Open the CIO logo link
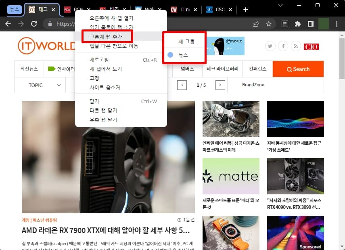 pyautogui.click(x=311, y=47)
